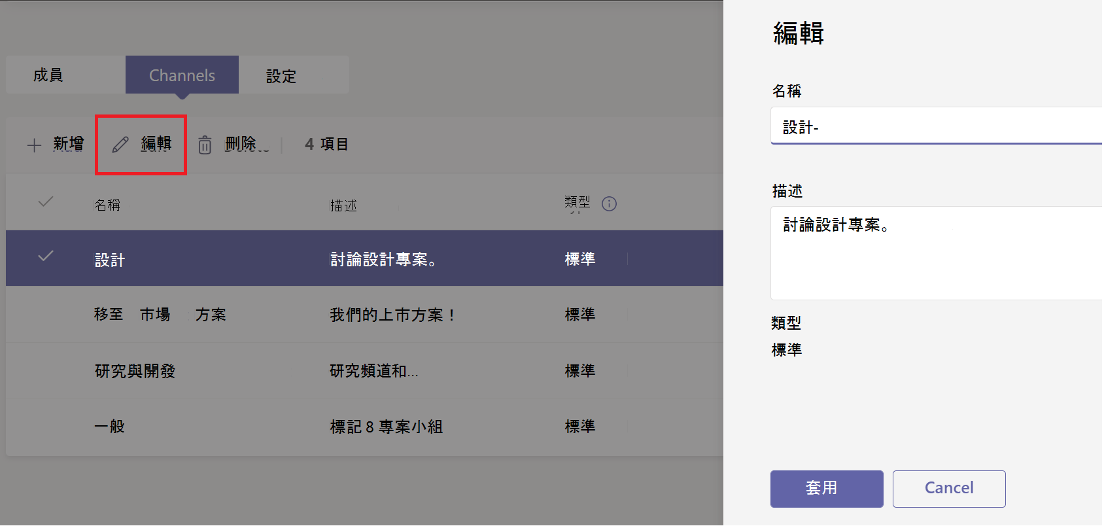1104x526 pixels.
Task: Click the 類型 column header
Action: pyautogui.click(x=578, y=202)
